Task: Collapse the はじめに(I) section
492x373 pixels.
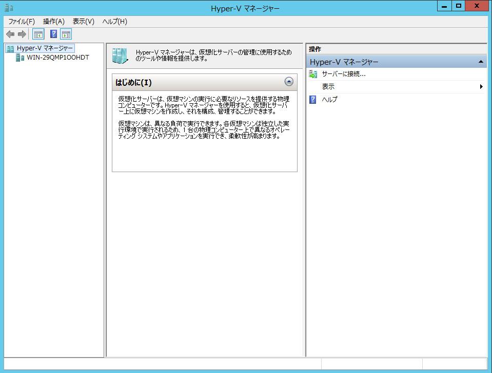Action: (289, 82)
